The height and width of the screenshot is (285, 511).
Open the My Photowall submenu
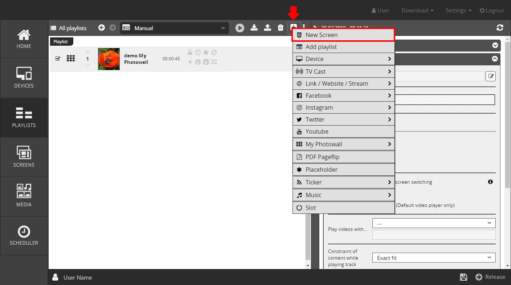pos(343,144)
